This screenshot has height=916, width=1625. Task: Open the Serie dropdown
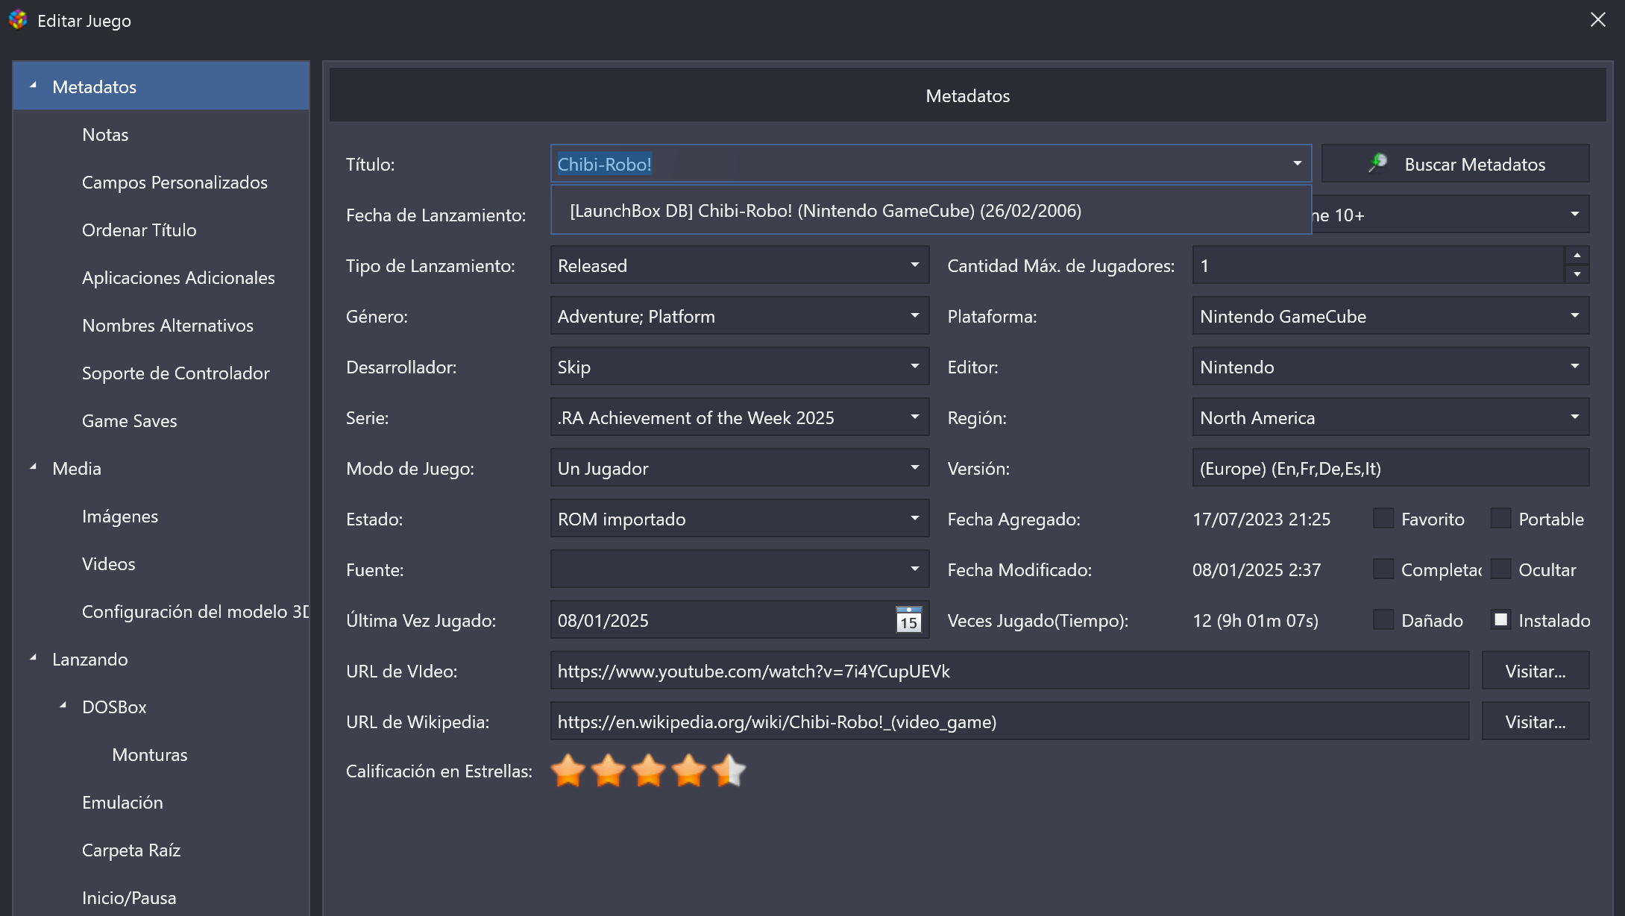914,417
